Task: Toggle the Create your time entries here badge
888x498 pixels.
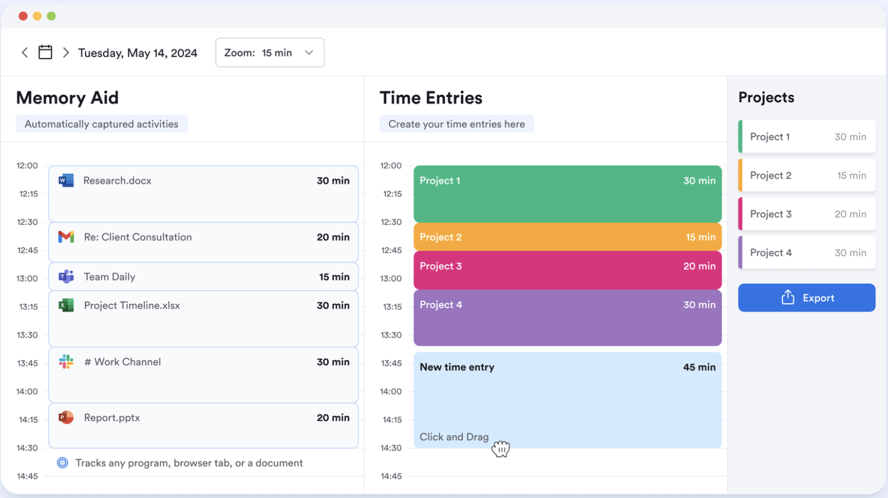Action: [456, 123]
